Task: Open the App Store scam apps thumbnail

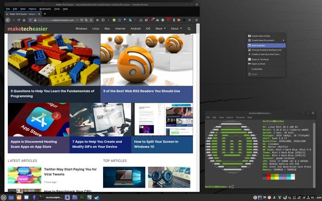Action: (39, 120)
